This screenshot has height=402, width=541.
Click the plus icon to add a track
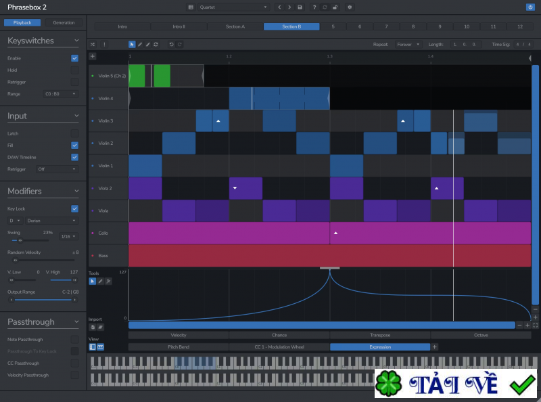pos(93,56)
